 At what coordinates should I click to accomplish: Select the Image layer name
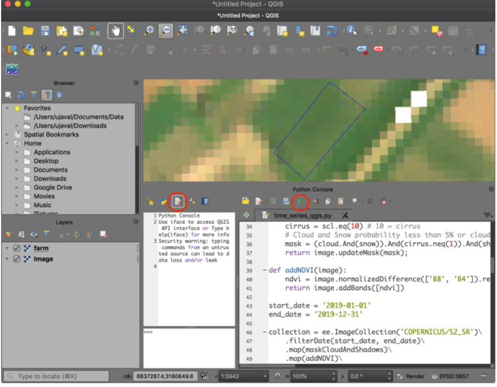point(43,259)
